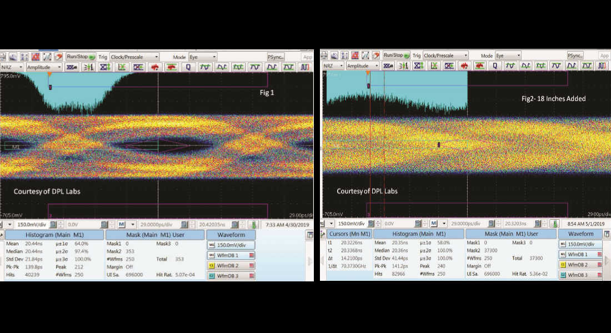Click the PSync button in Fig 2 window

[575, 56]
